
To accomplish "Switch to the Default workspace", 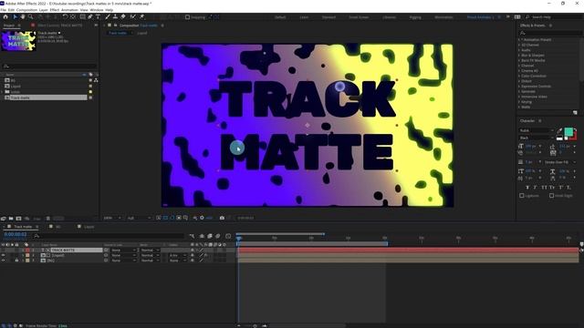I will click(280, 17).
